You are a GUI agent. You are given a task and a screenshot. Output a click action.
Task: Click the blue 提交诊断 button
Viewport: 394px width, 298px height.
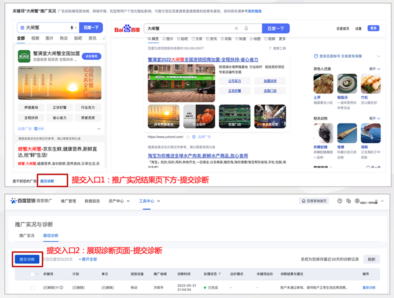coord(27,259)
